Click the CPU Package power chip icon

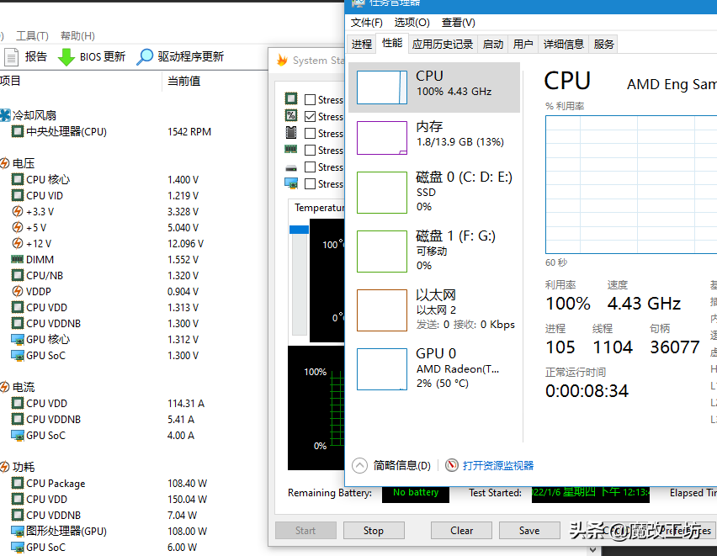pyautogui.click(x=18, y=483)
